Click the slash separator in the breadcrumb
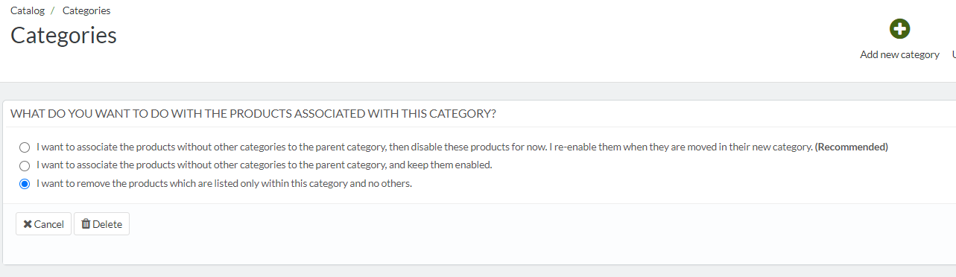 point(54,10)
